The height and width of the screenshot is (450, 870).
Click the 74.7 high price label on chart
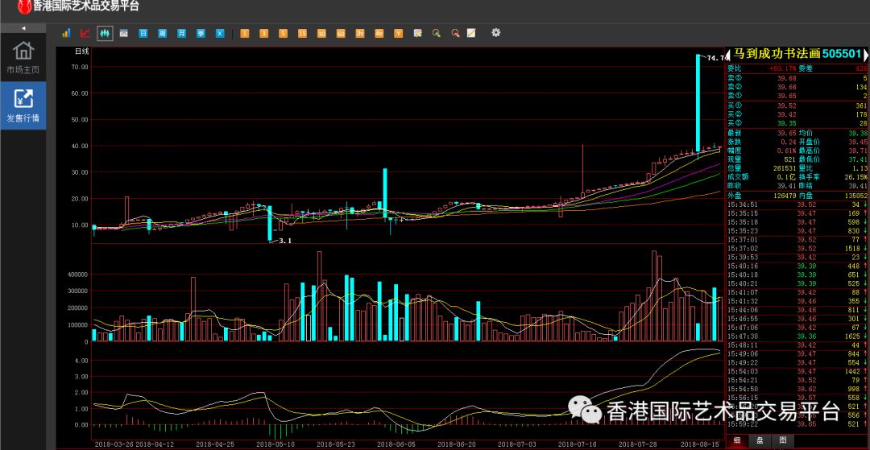click(716, 58)
